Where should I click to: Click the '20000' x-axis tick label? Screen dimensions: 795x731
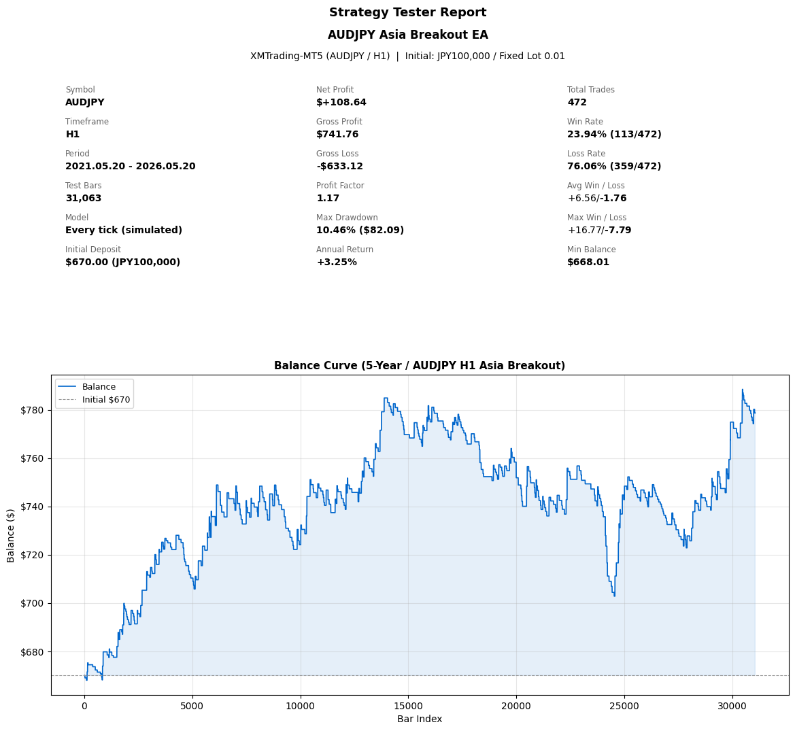pyautogui.click(x=516, y=706)
